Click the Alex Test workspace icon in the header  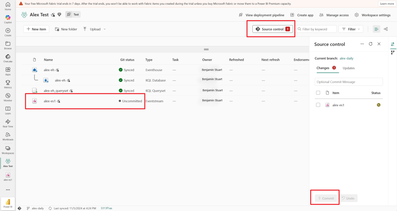(x=24, y=15)
